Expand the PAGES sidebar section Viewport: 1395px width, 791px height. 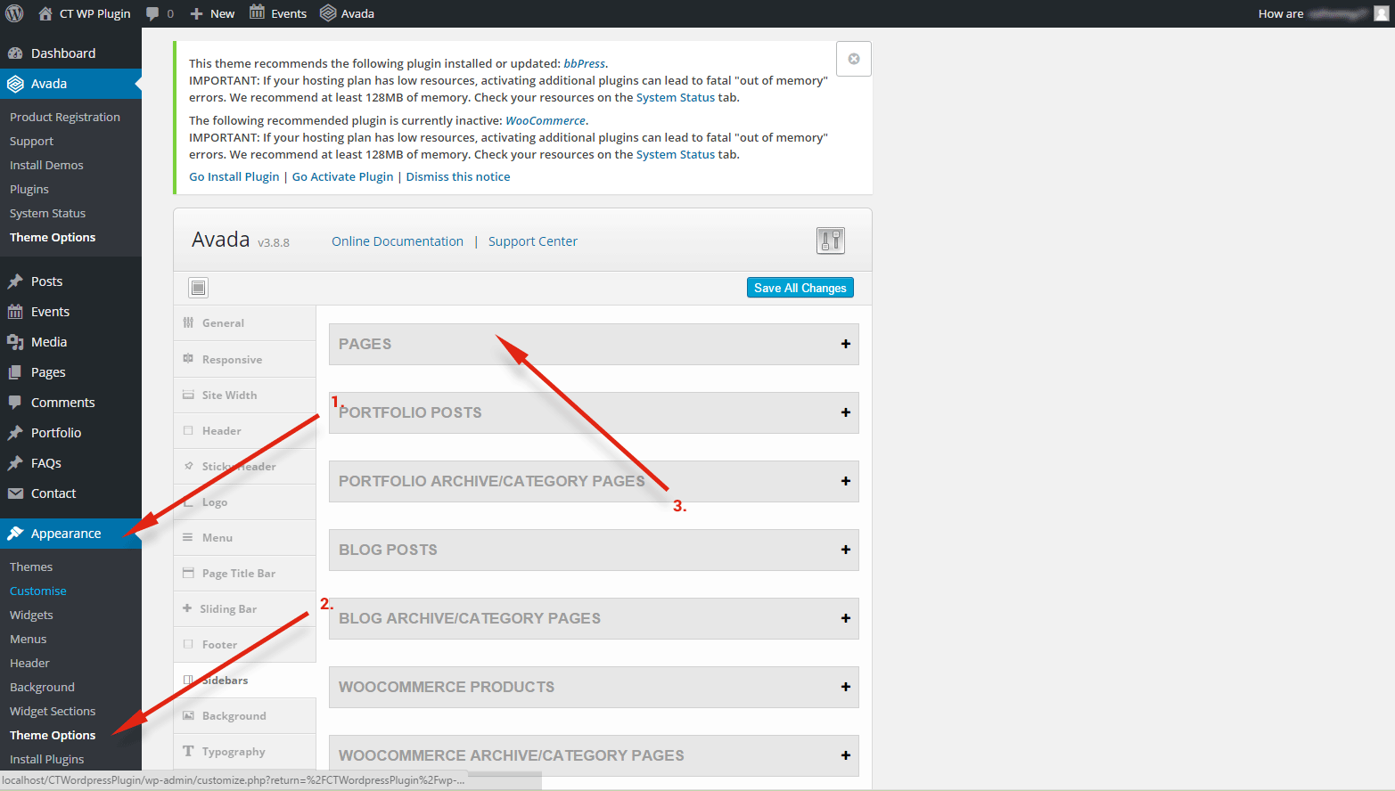click(x=844, y=344)
